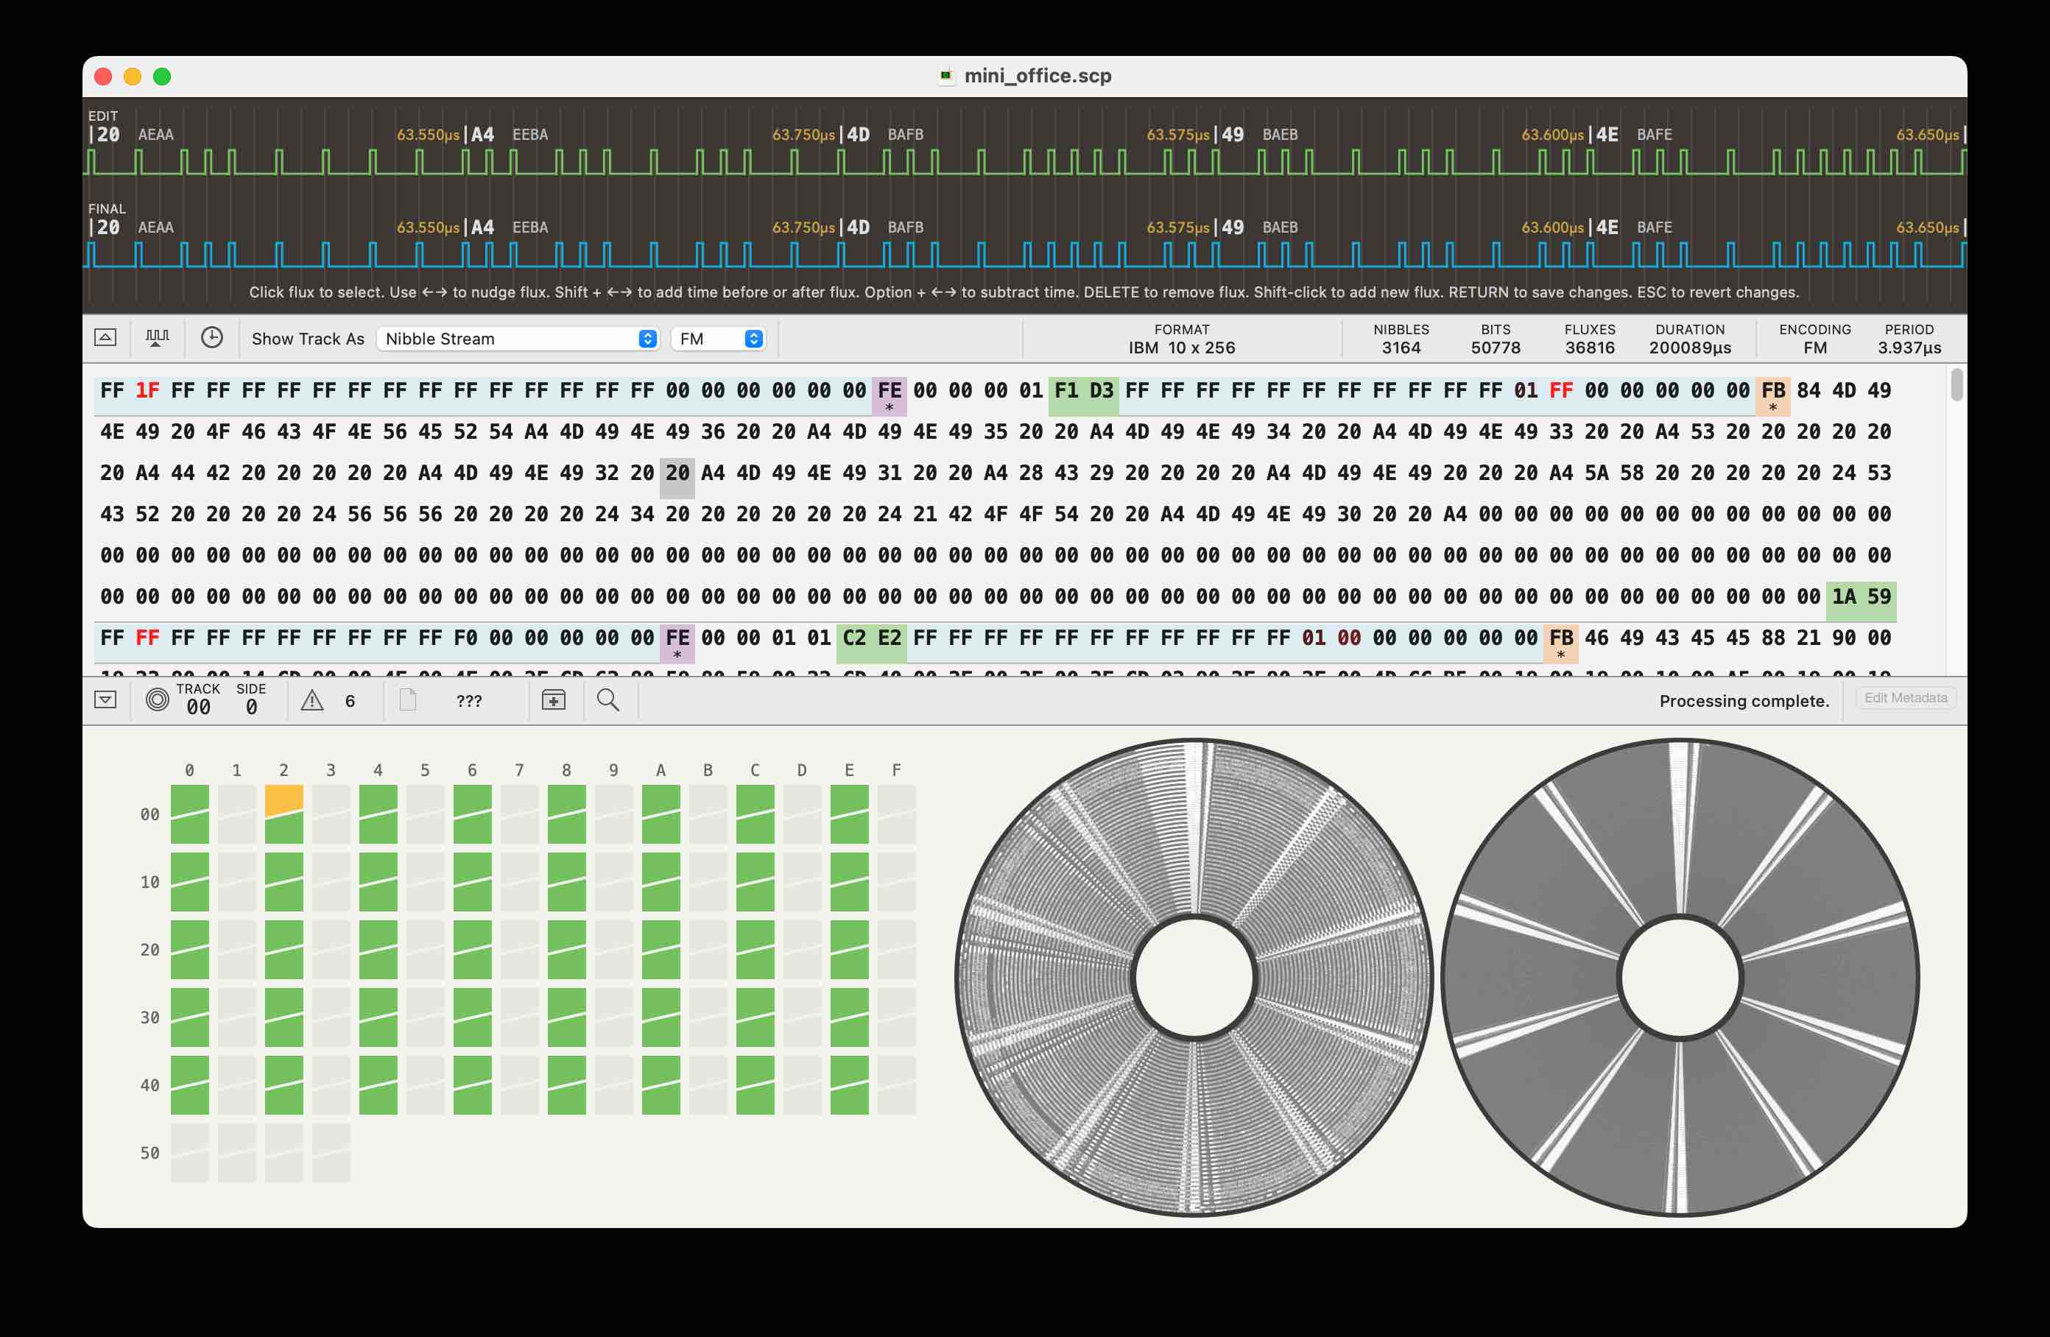Click the right solid disk visualization
2050x1337 pixels.
[1680, 978]
